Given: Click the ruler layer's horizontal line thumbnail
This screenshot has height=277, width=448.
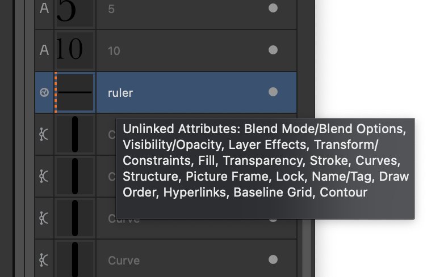Looking at the screenshot, I should pos(75,92).
